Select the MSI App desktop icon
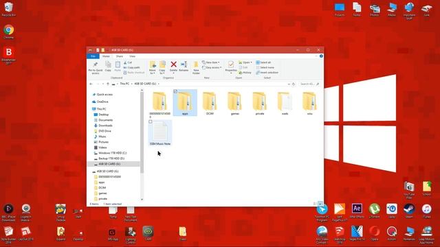Viewport: 440px width, 247px height. [113, 235]
